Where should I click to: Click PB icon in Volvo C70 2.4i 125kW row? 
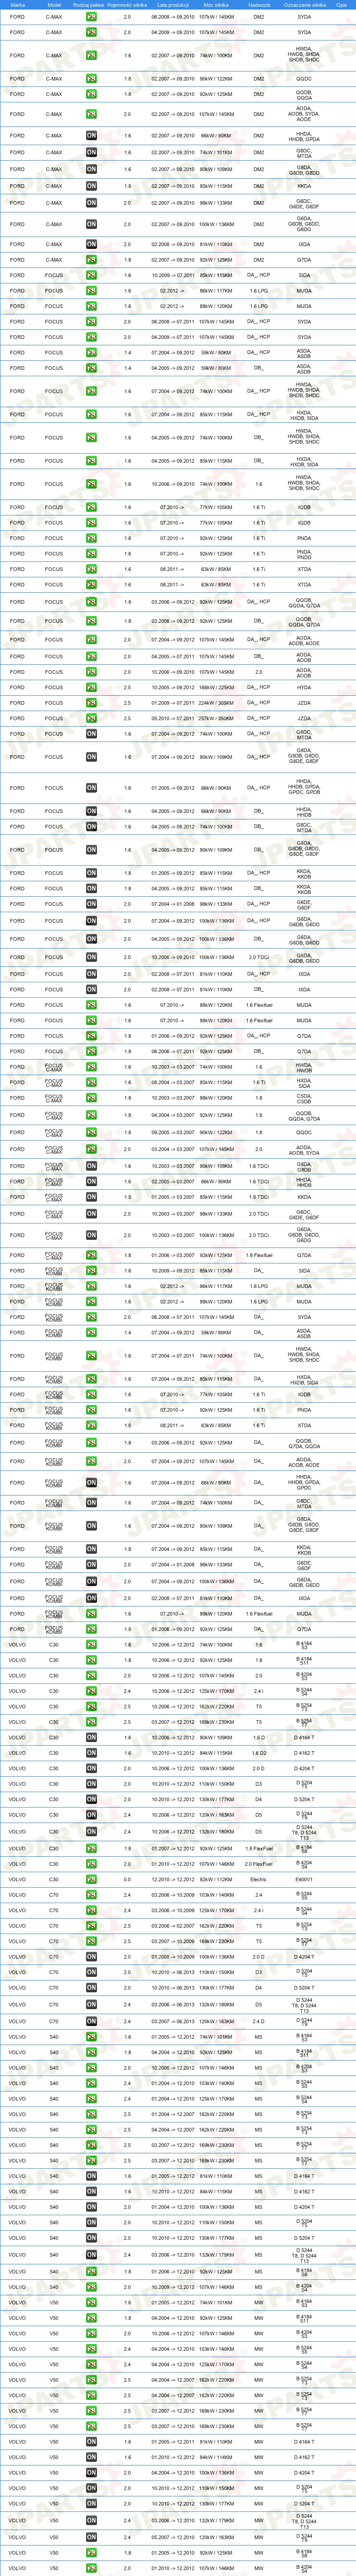(x=91, y=1910)
